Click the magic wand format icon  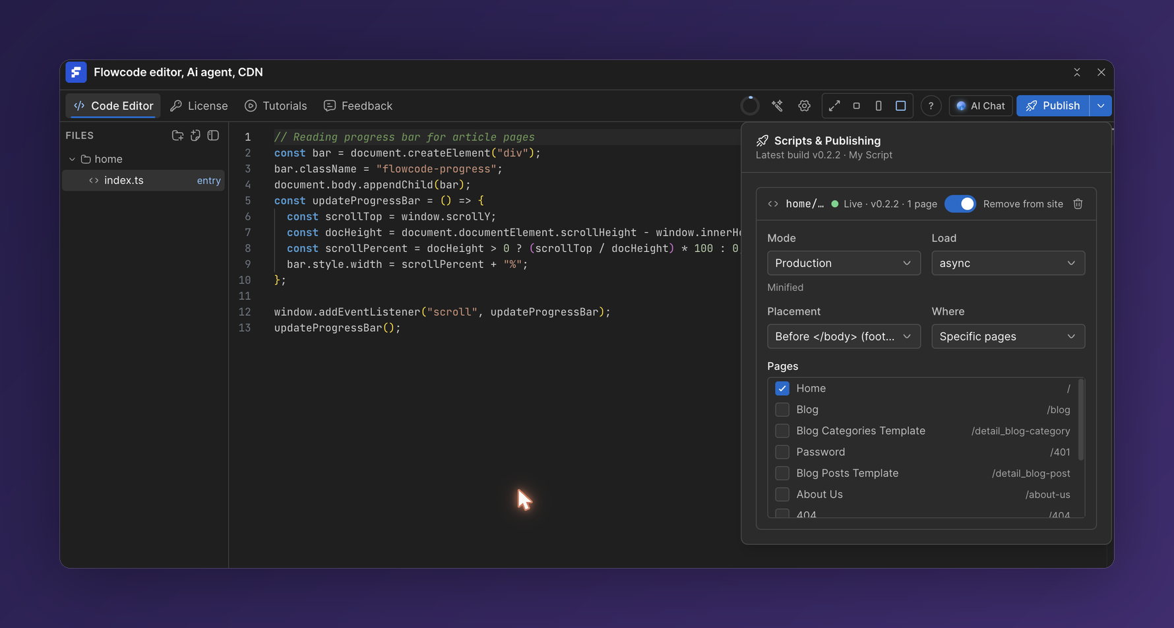pos(778,106)
